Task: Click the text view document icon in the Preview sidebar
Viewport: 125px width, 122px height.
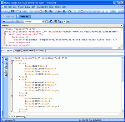Action: coord(6,71)
